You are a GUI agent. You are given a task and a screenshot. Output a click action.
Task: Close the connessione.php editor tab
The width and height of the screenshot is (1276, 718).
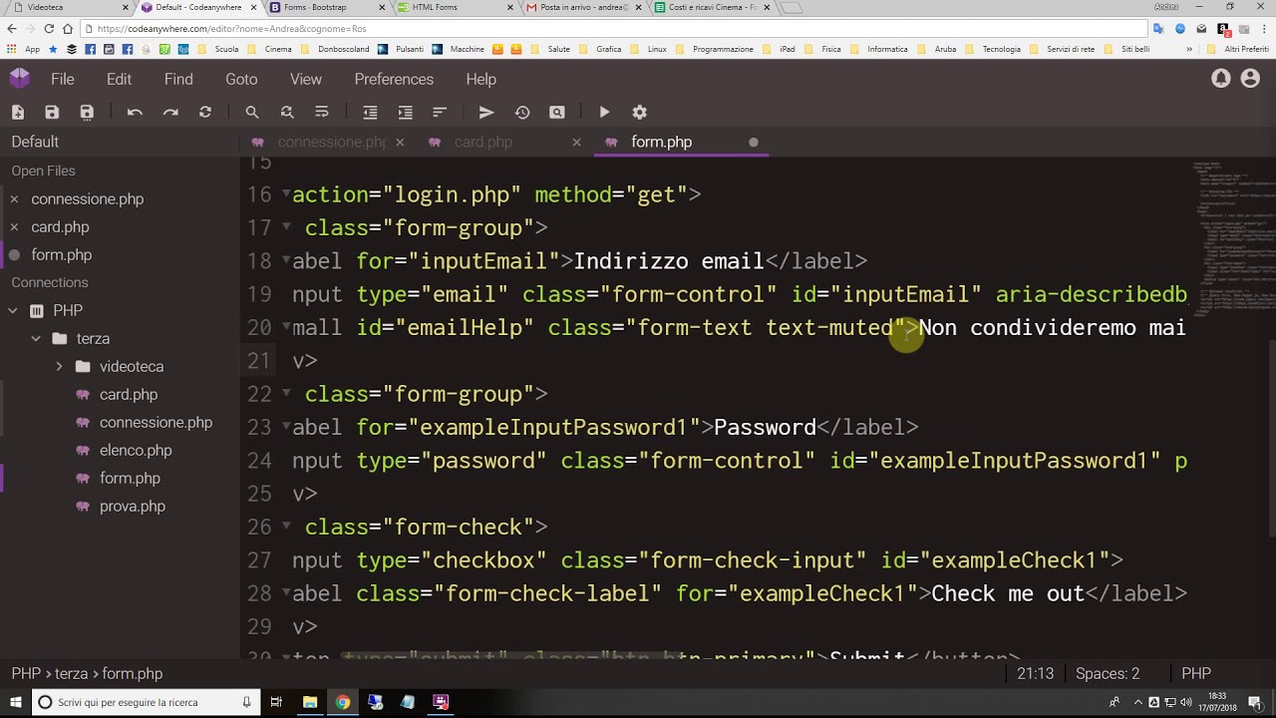pyautogui.click(x=400, y=143)
